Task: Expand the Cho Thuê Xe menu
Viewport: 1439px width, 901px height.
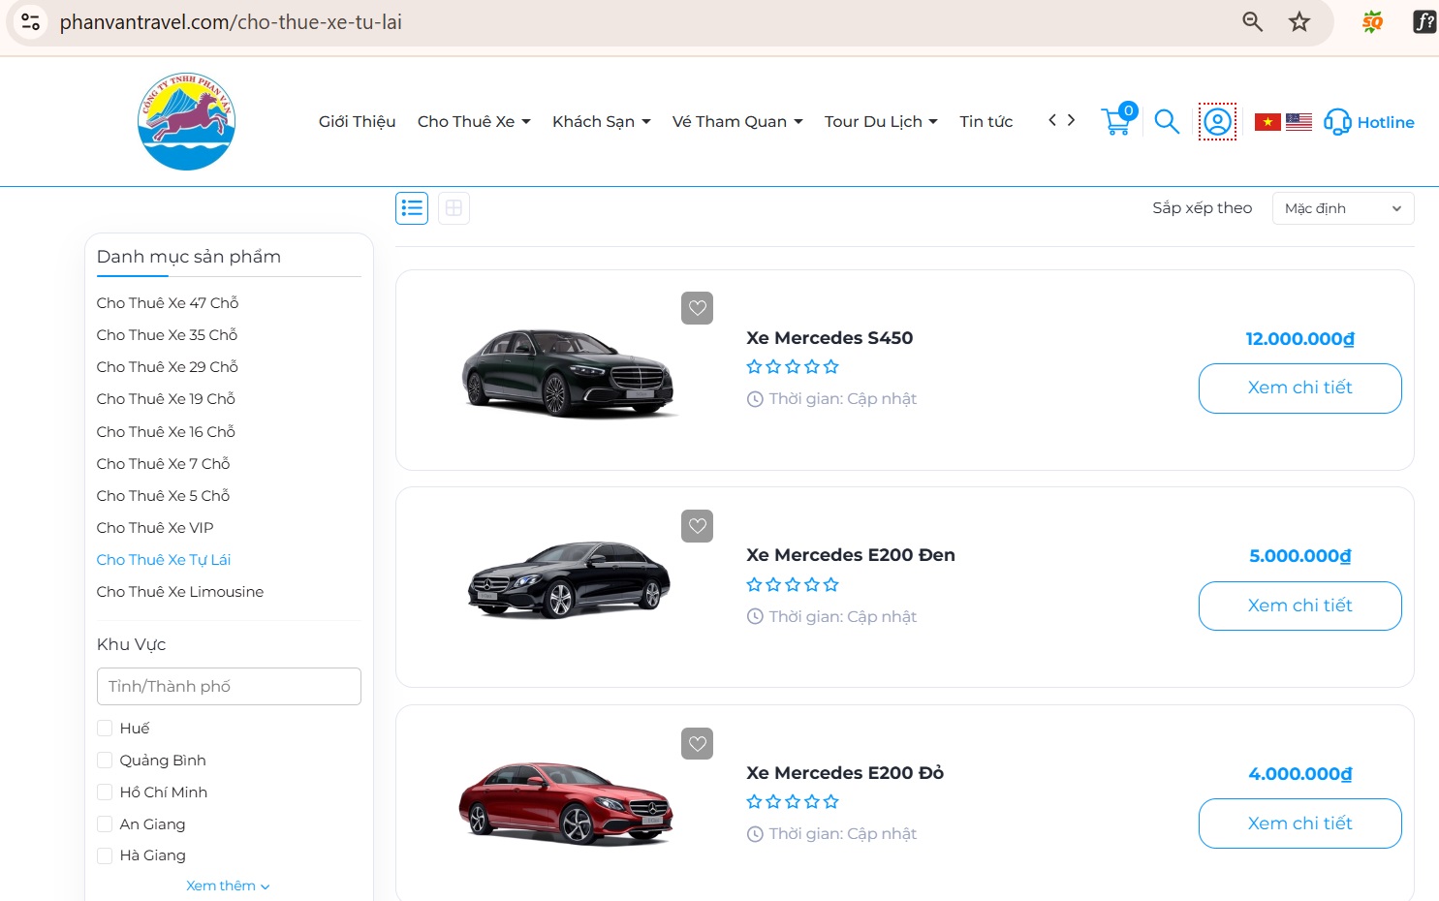Action: 473,121
